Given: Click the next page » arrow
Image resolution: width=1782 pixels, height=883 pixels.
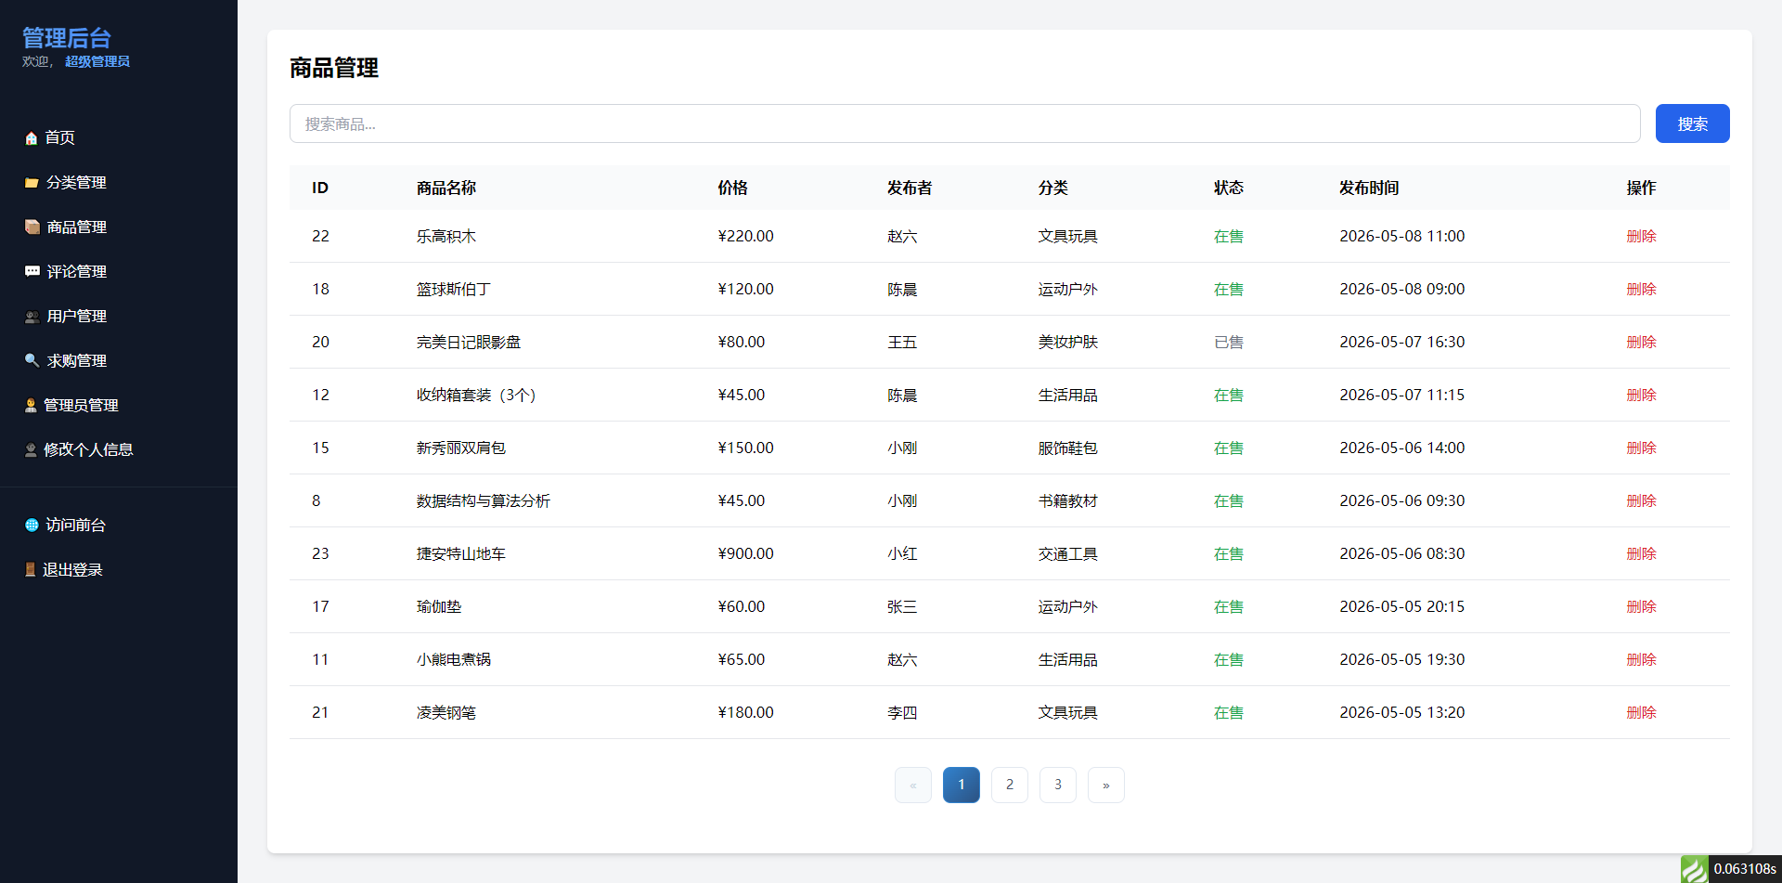Looking at the screenshot, I should (x=1106, y=785).
